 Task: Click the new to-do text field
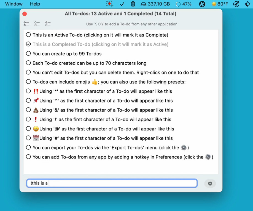click(x=112, y=183)
